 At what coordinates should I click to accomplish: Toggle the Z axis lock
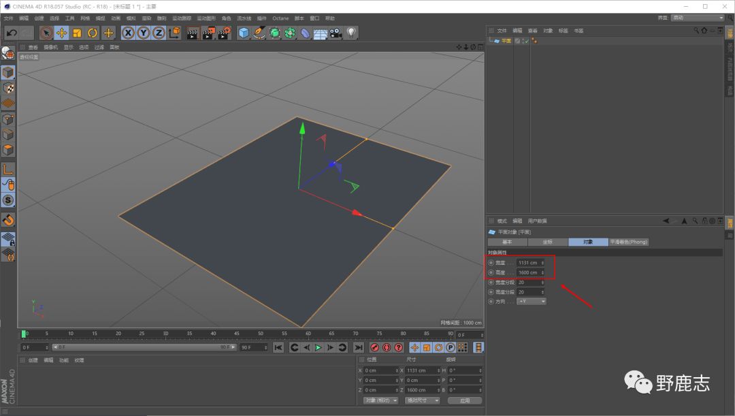pyautogui.click(x=158, y=33)
